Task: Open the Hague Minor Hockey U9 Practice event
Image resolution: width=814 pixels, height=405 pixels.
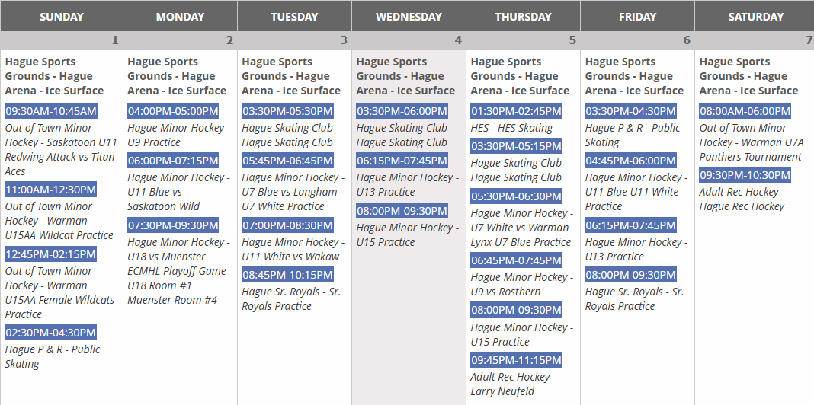Action: pyautogui.click(x=176, y=135)
